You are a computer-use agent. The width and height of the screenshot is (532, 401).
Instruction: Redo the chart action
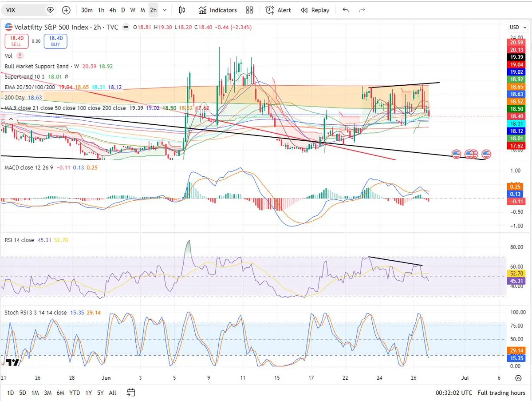tap(362, 10)
